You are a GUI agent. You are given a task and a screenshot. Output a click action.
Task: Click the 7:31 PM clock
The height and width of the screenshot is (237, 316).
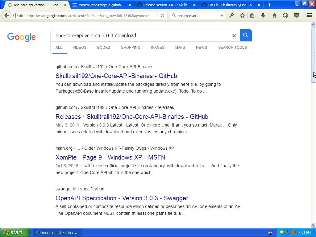pos(305,233)
